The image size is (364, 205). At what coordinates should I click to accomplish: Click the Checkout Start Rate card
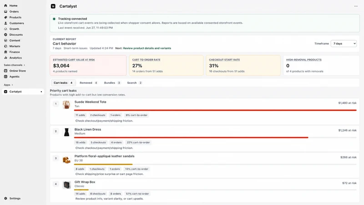click(243, 65)
